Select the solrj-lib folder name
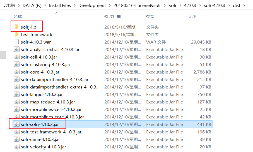 coord(28,27)
